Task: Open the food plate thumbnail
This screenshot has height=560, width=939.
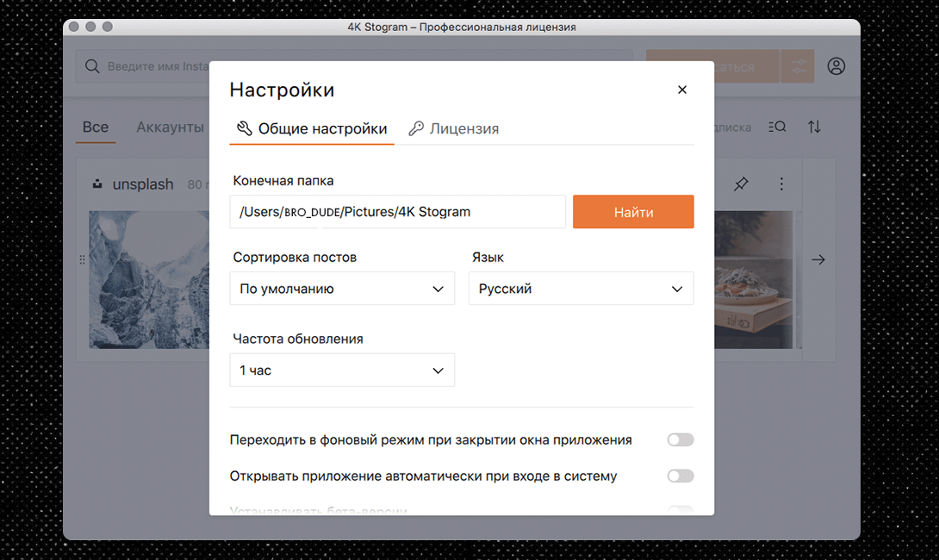Action: click(x=754, y=280)
